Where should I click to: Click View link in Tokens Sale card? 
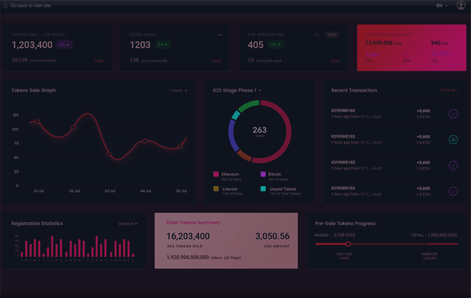pos(99,61)
